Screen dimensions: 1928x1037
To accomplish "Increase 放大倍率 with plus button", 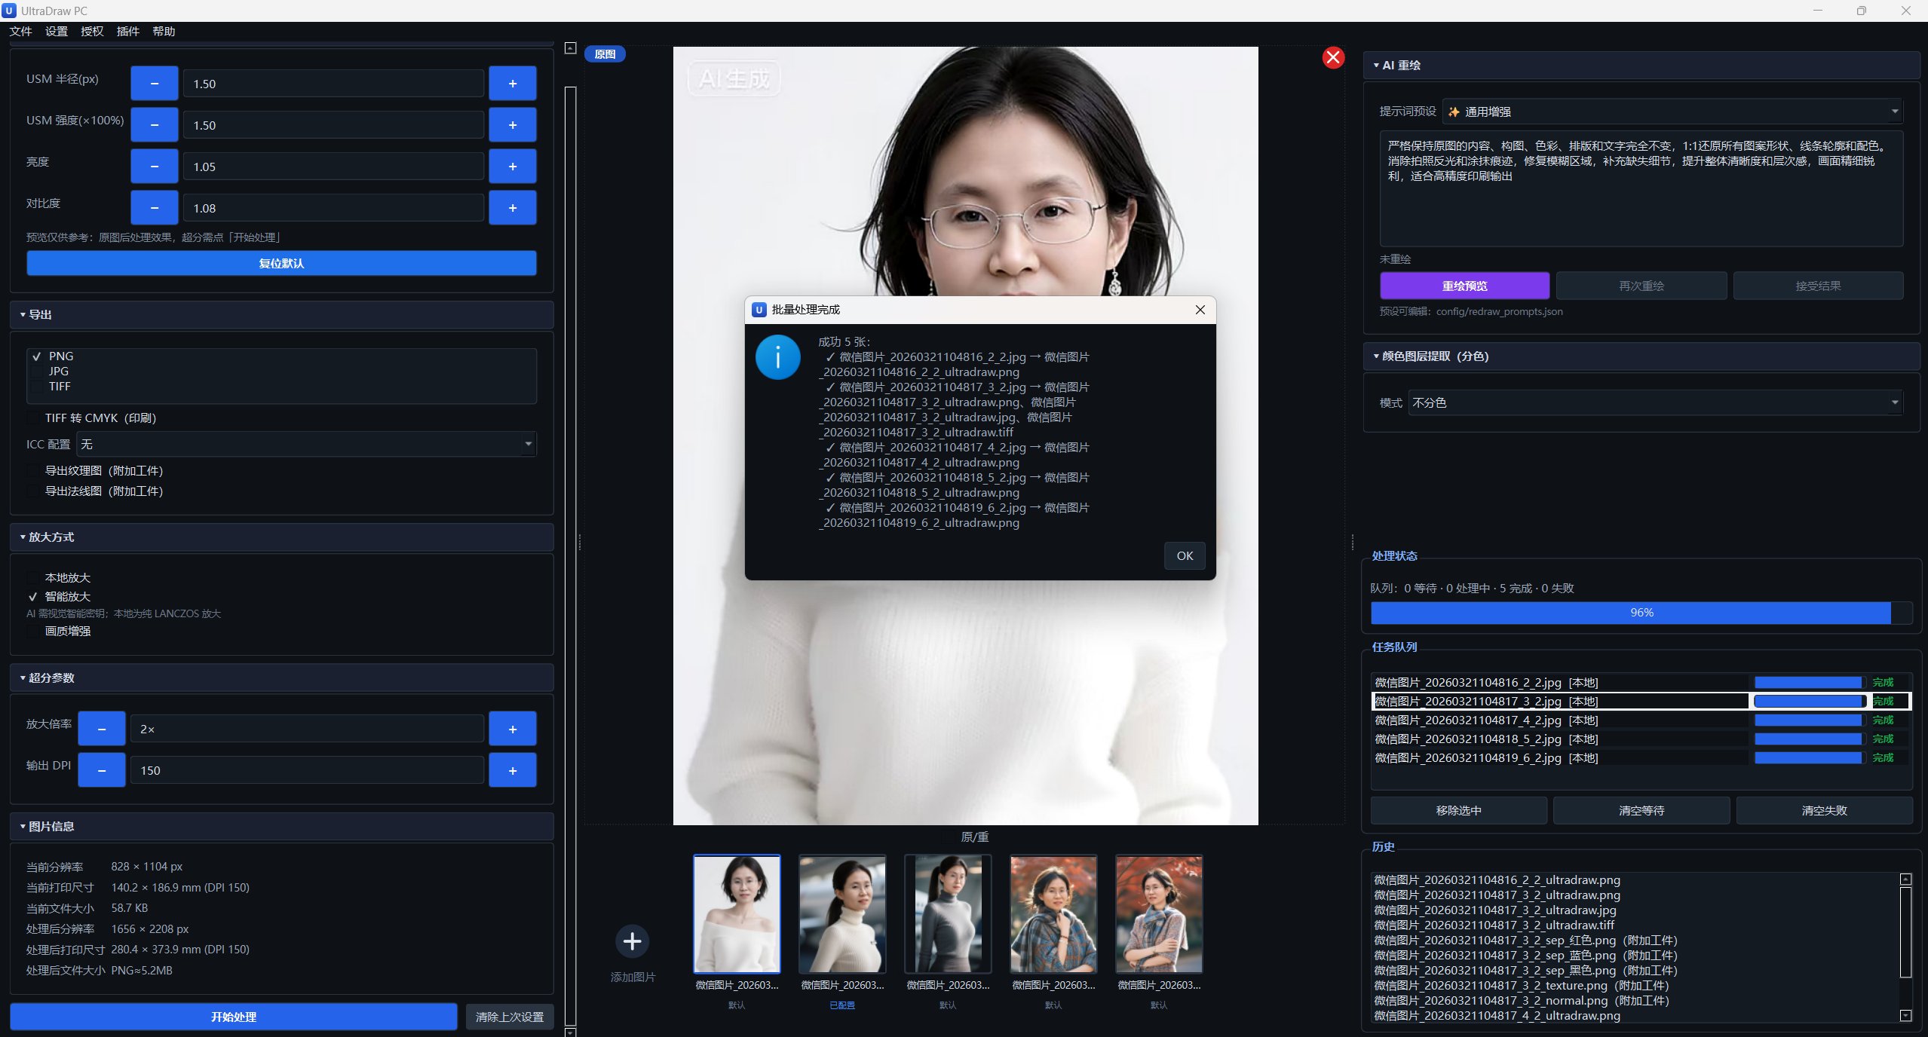I will (x=513, y=729).
